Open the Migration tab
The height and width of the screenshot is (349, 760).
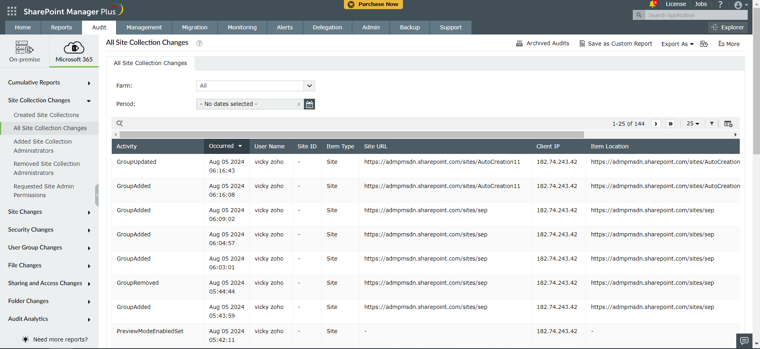coord(195,27)
